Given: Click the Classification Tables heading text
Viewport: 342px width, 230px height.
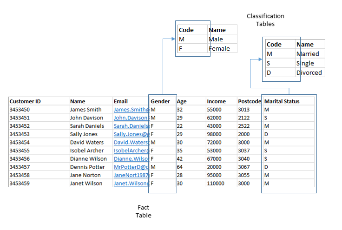Looking at the screenshot, I should [265, 20].
